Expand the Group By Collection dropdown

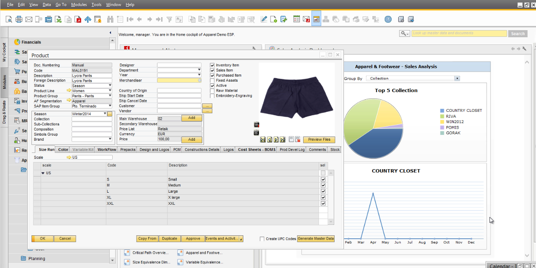tap(457, 78)
